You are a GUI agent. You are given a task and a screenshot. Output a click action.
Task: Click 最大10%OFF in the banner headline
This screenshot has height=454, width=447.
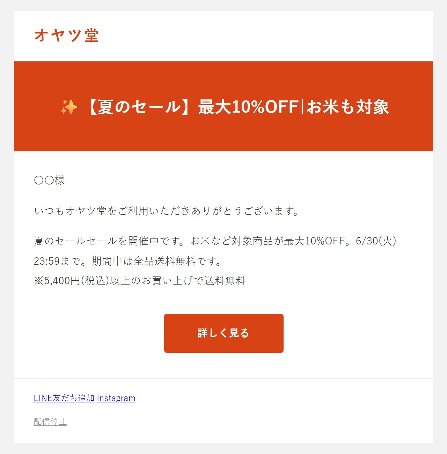pyautogui.click(x=248, y=107)
